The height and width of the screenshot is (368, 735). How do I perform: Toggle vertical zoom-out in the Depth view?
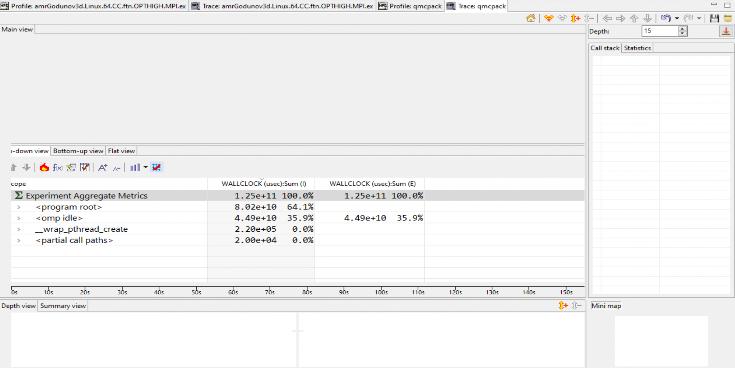(576, 305)
